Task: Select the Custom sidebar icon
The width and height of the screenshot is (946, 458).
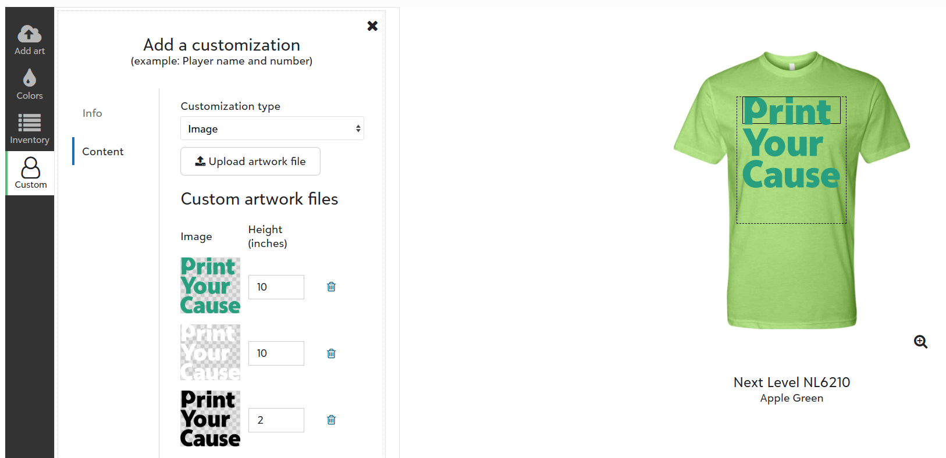Action: pyautogui.click(x=30, y=173)
